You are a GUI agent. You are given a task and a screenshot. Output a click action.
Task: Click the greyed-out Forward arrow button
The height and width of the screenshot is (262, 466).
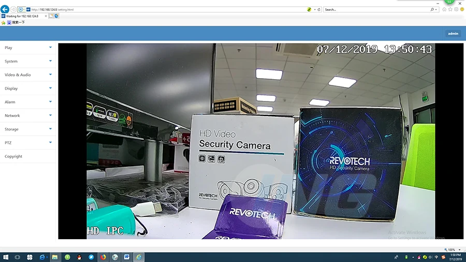pos(13,9)
